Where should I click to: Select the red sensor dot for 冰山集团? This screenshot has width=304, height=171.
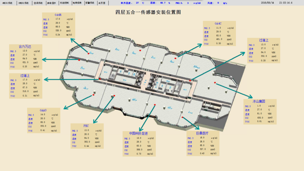(x=215, y=82)
